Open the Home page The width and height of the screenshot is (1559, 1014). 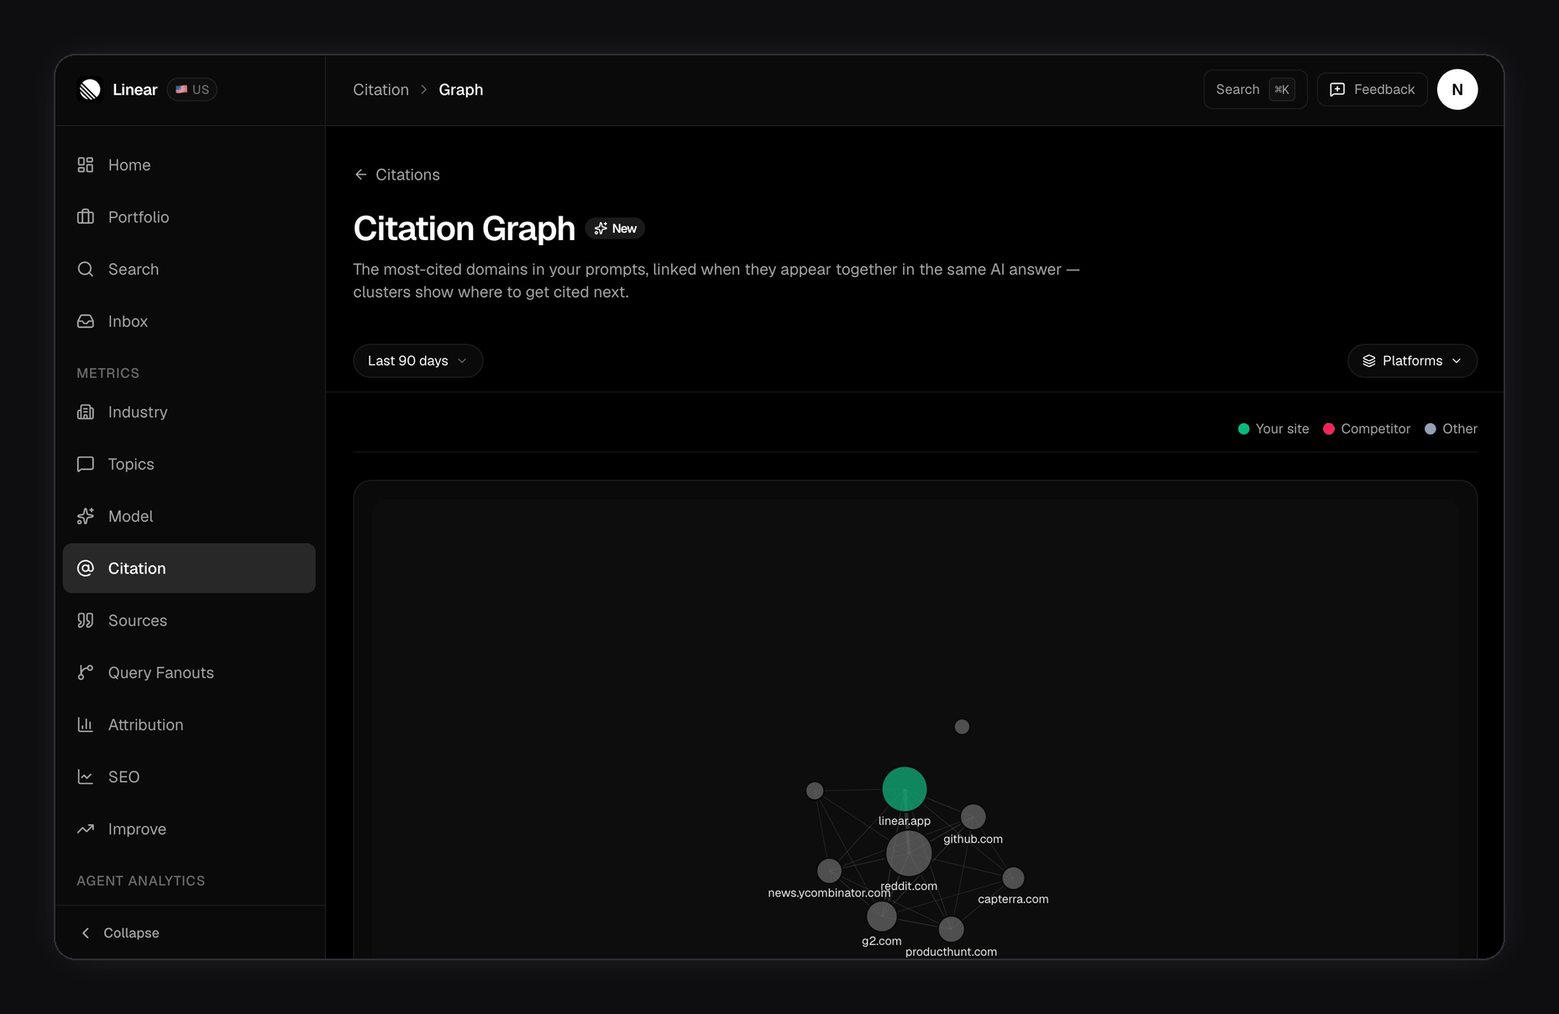(x=189, y=165)
